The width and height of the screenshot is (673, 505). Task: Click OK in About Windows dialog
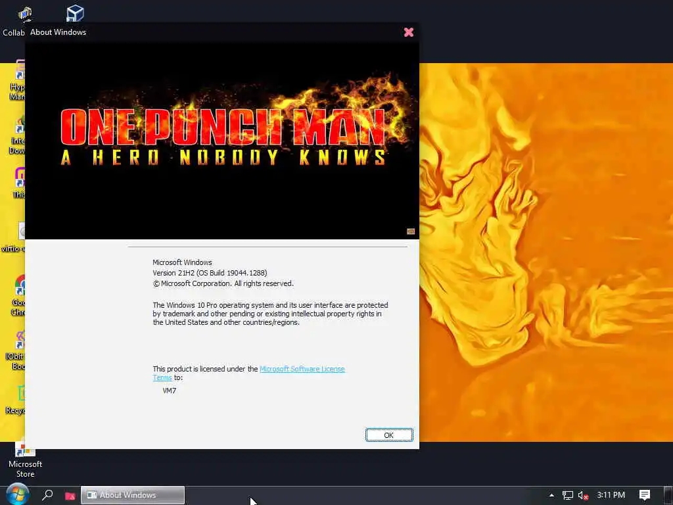pyautogui.click(x=389, y=435)
